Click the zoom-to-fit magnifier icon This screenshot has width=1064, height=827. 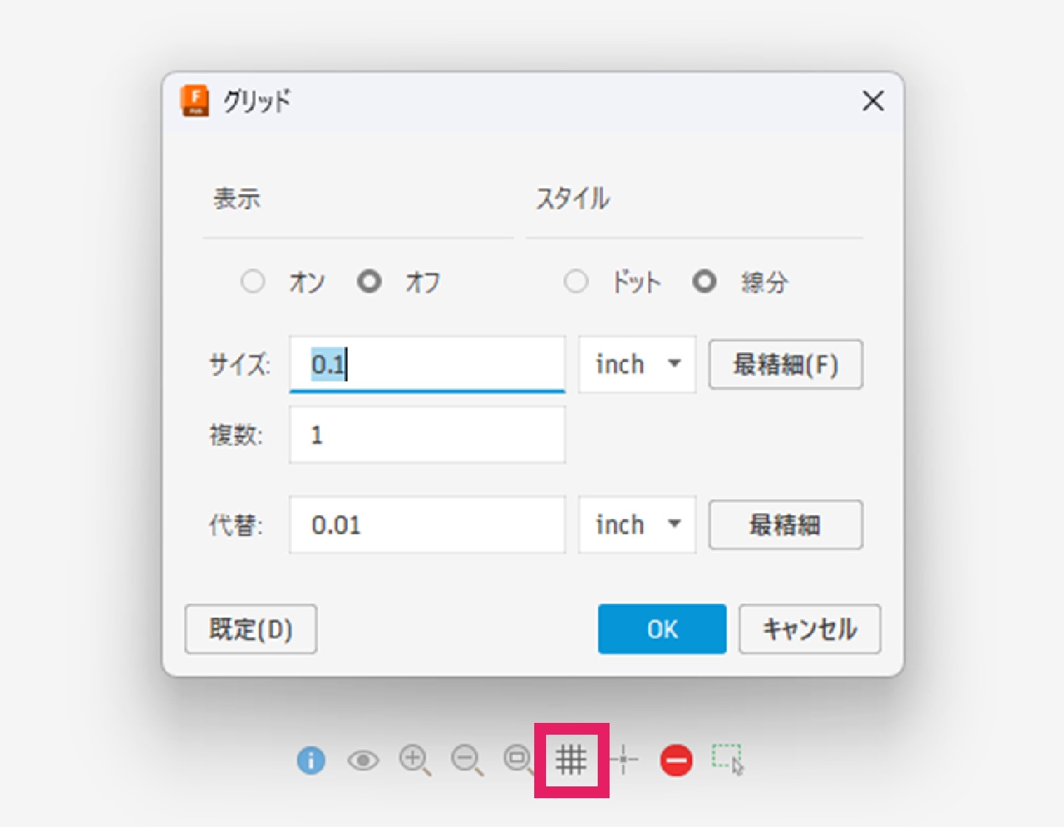518,760
